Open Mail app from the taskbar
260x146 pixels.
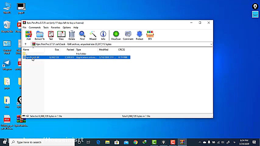tap(126, 142)
